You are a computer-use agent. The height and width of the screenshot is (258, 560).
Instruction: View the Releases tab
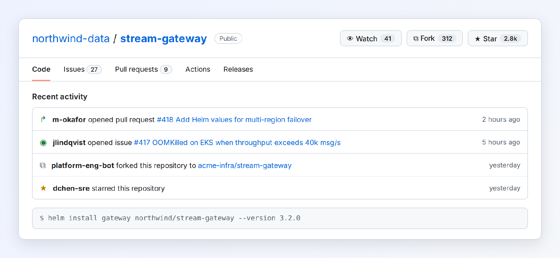238,69
